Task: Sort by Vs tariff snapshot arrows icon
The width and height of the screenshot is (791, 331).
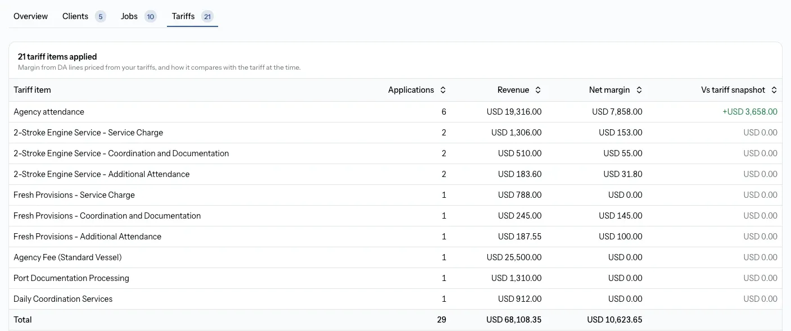Action: click(x=774, y=90)
